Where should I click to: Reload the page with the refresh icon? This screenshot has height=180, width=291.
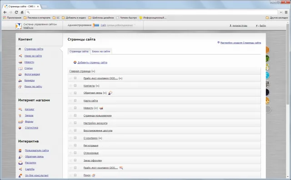click(x=16, y=12)
